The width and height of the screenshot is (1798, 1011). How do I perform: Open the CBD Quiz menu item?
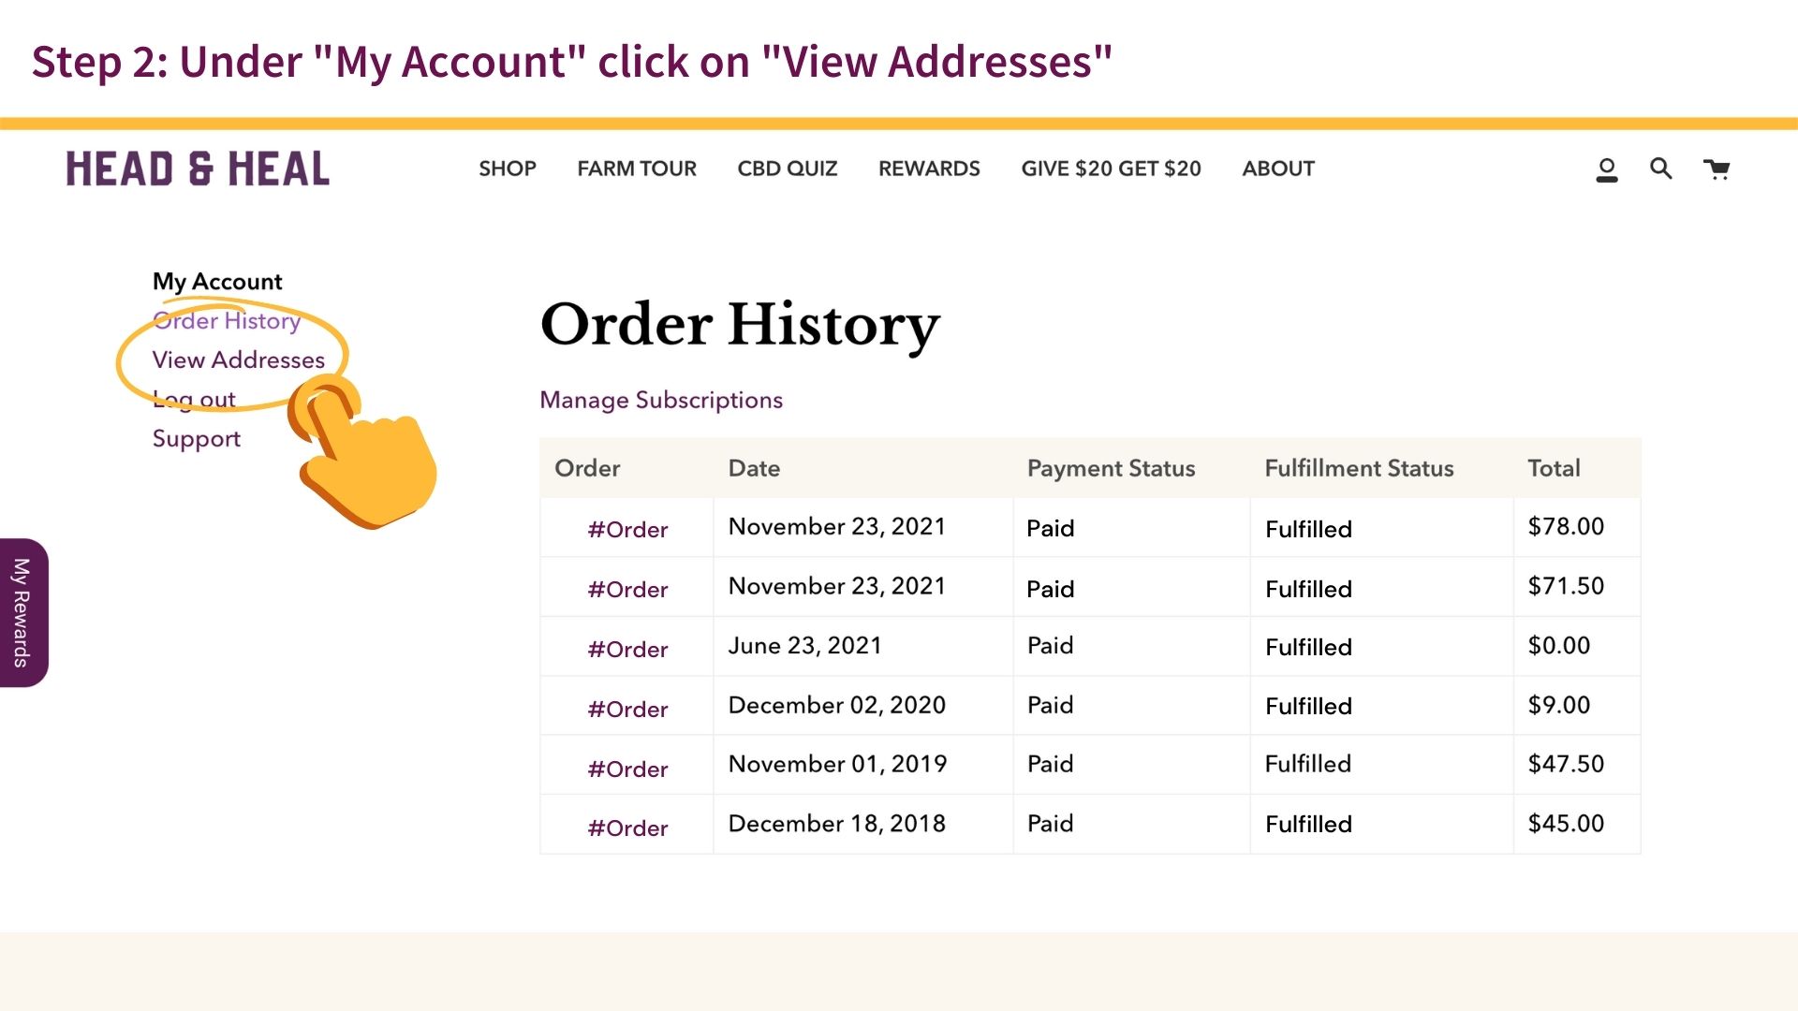pos(787,168)
